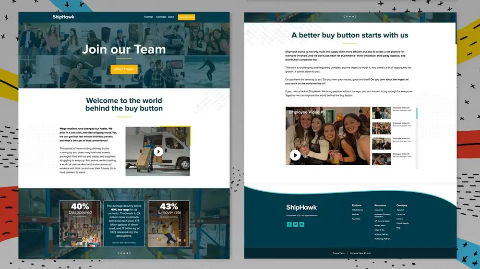Go to previous slide in the stats carousel
This screenshot has width=480, height=269.
coord(118,253)
